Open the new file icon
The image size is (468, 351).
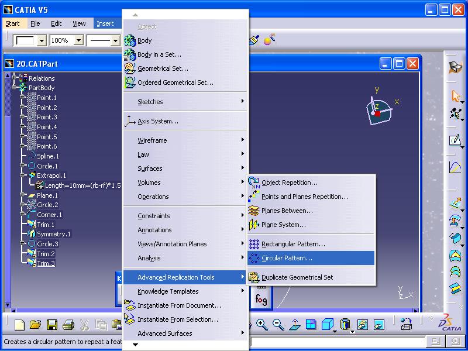click(20, 325)
